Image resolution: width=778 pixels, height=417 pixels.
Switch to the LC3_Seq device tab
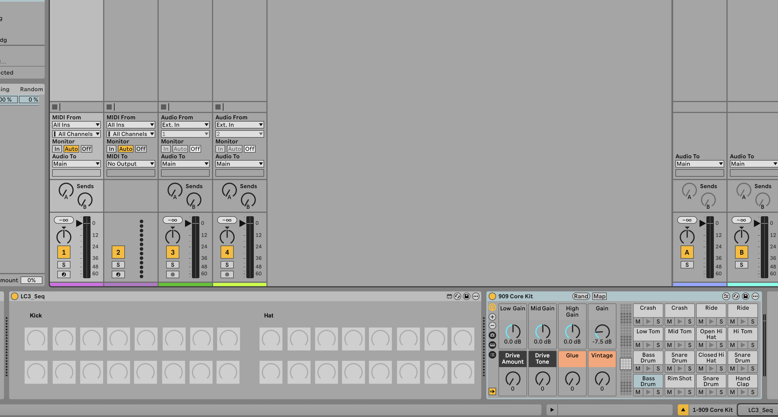click(x=760, y=410)
